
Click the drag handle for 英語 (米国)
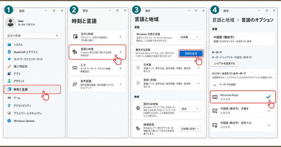[x=138, y=83]
